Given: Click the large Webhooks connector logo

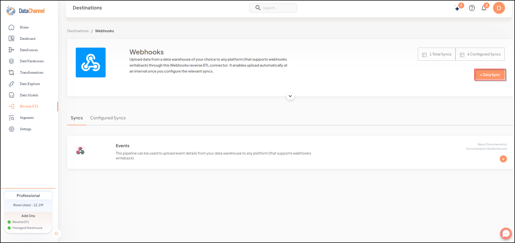Looking at the screenshot, I should [x=91, y=63].
